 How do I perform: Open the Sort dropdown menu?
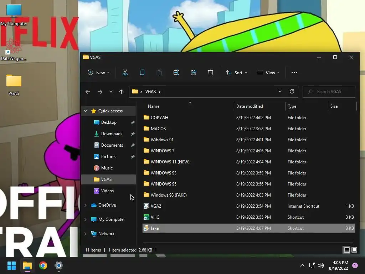(x=237, y=73)
